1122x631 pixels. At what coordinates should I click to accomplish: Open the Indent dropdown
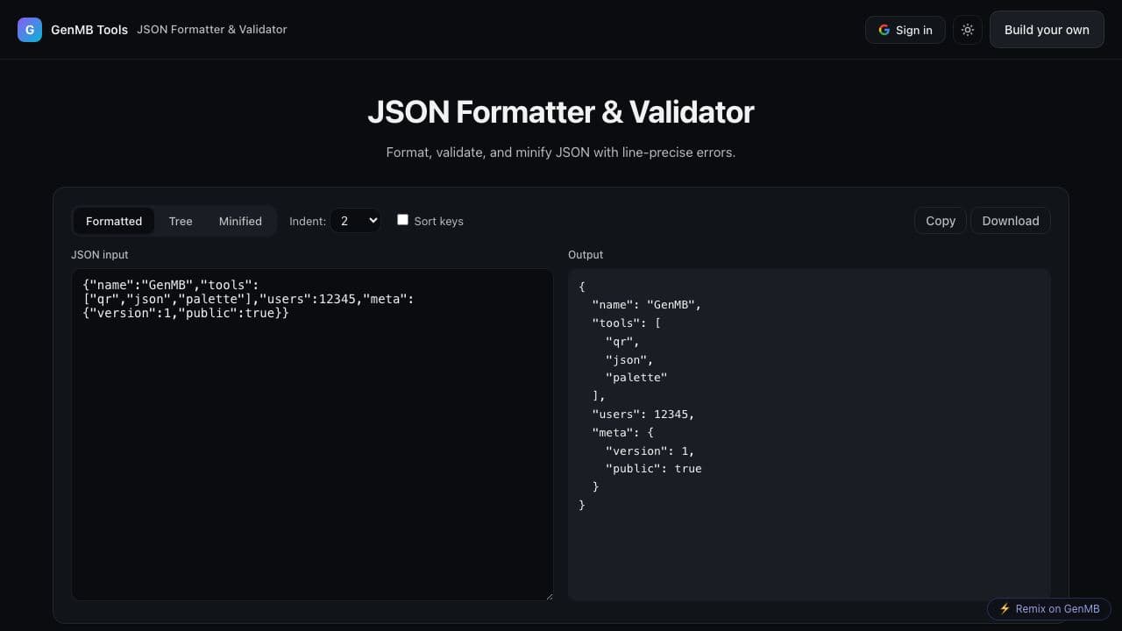[355, 221]
